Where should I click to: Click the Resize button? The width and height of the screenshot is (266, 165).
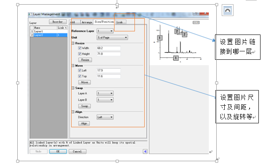pos(85,60)
